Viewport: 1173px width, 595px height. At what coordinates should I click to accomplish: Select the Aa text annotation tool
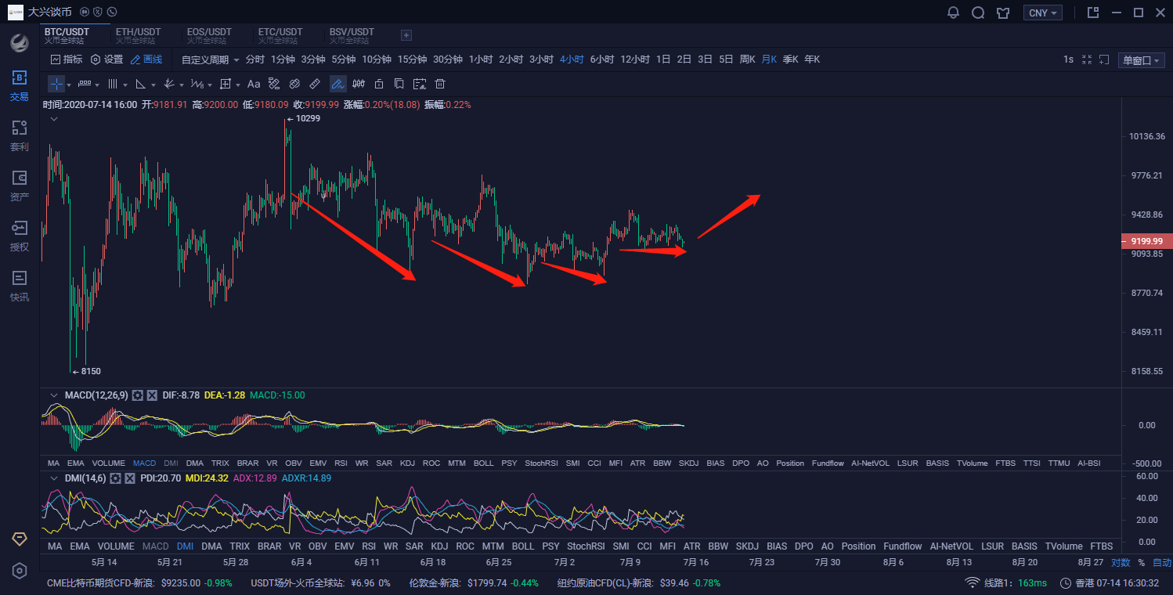pyautogui.click(x=254, y=84)
